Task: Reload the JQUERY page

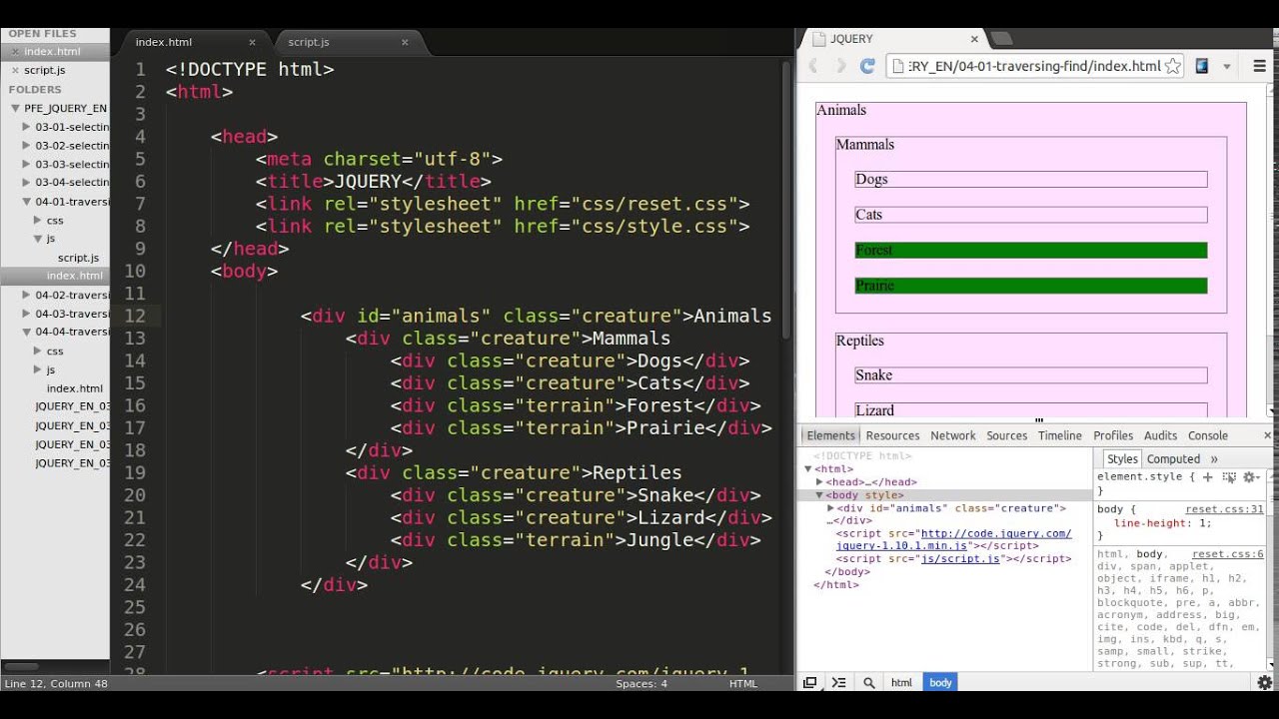Action: [867, 66]
